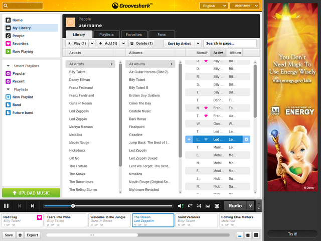Image resolution: width=321 pixels, height=241 pixels.
Task: Clear the queue with trash icon
Action: click(x=20, y=235)
